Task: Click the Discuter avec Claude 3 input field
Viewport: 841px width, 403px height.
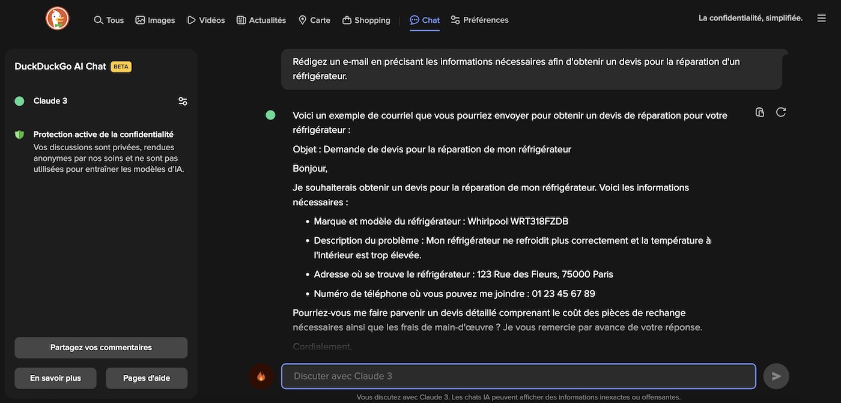Action: [x=518, y=375]
